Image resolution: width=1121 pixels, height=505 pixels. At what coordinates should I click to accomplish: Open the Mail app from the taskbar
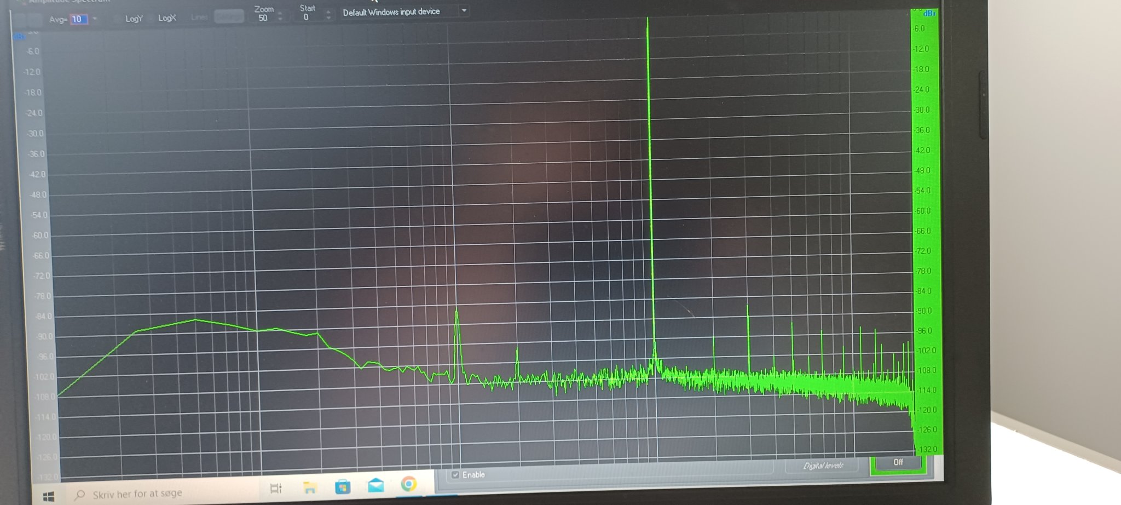(375, 485)
